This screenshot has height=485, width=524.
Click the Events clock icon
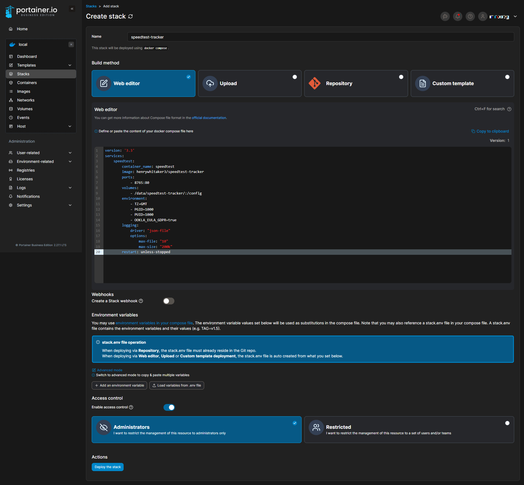pos(11,118)
